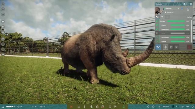The image size is (195, 109).
Task: Open settings gear in bottom-right corner
Action: 193,107
